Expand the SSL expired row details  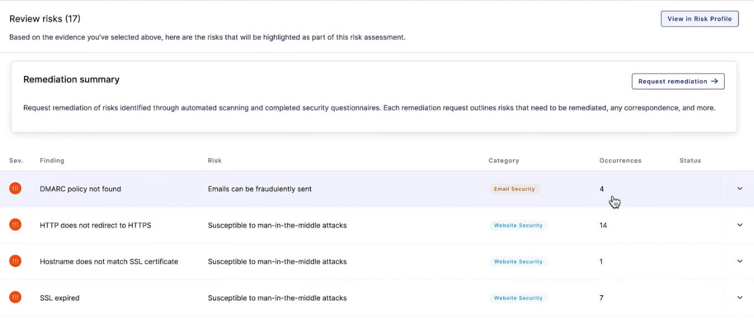[739, 297]
